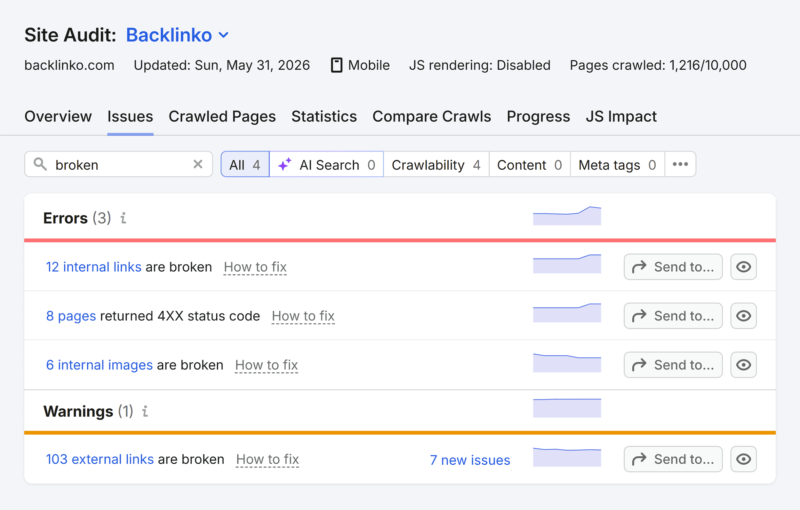Open Send to for broken internal images
800x510 pixels.
673,365
